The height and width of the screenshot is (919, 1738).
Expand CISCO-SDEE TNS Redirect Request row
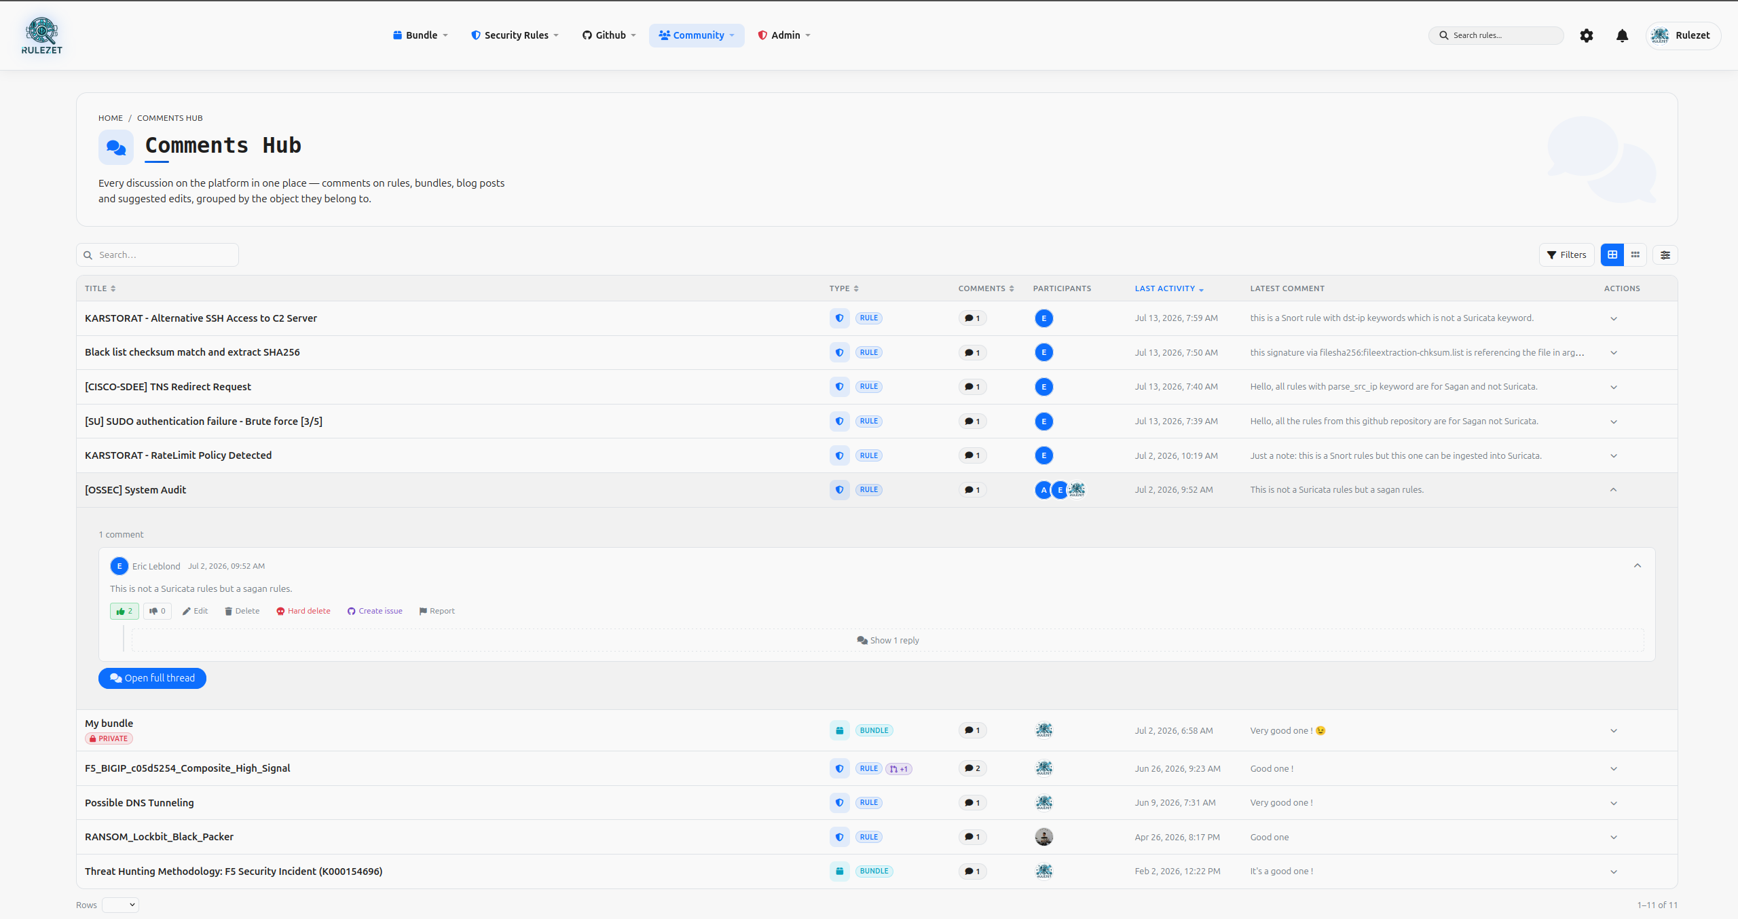pyautogui.click(x=1614, y=387)
